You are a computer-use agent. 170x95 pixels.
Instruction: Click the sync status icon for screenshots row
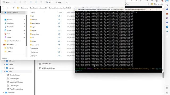(x=59, y=34)
